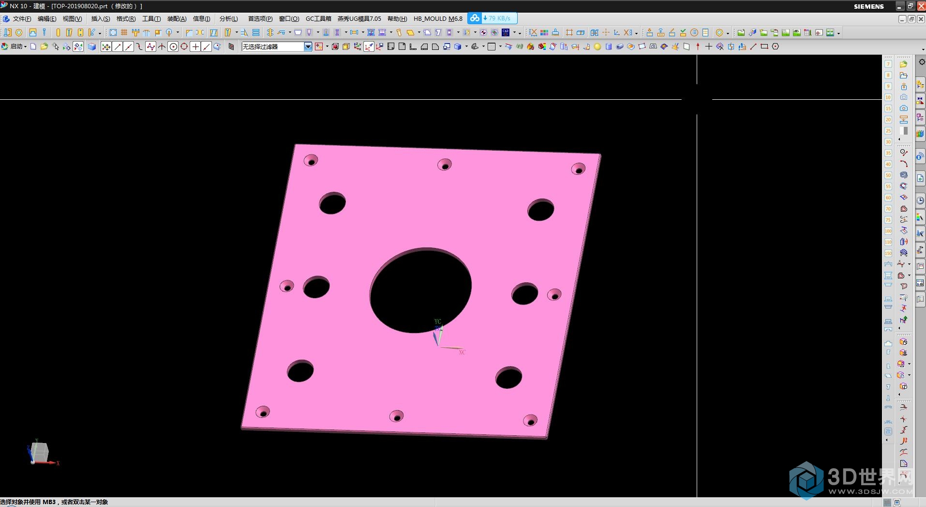Click the blue cube icon near 启动
This screenshot has width=926, height=507.
[x=92, y=46]
